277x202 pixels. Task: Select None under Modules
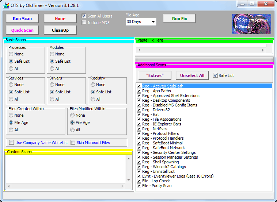coord(52,54)
